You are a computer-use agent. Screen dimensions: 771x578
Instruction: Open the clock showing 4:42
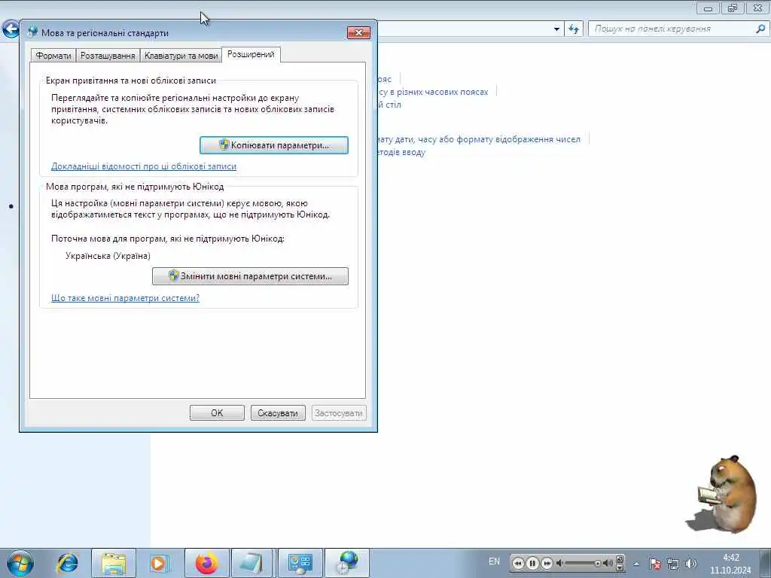730,564
